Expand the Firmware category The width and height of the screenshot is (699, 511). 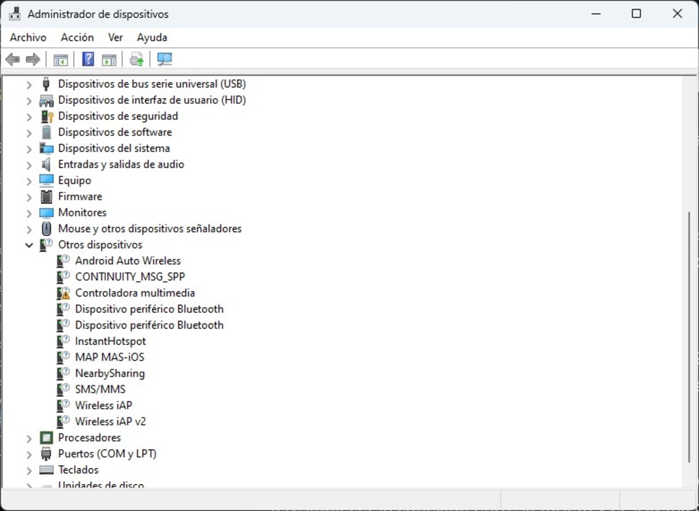tap(29, 197)
